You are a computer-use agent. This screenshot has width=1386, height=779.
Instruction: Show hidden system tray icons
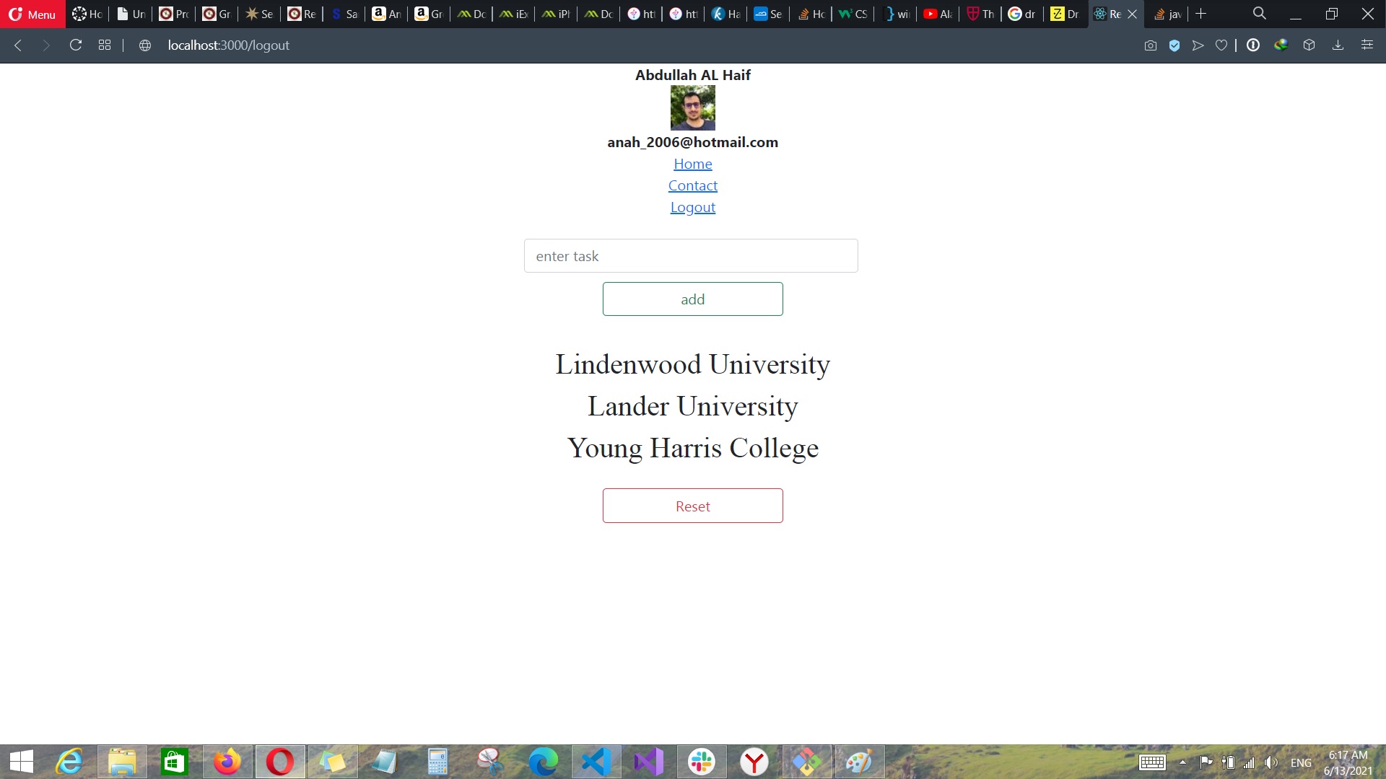point(1182,762)
